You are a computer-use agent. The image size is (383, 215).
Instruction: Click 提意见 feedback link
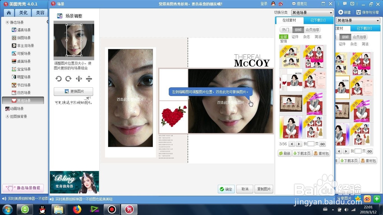tap(300, 4)
